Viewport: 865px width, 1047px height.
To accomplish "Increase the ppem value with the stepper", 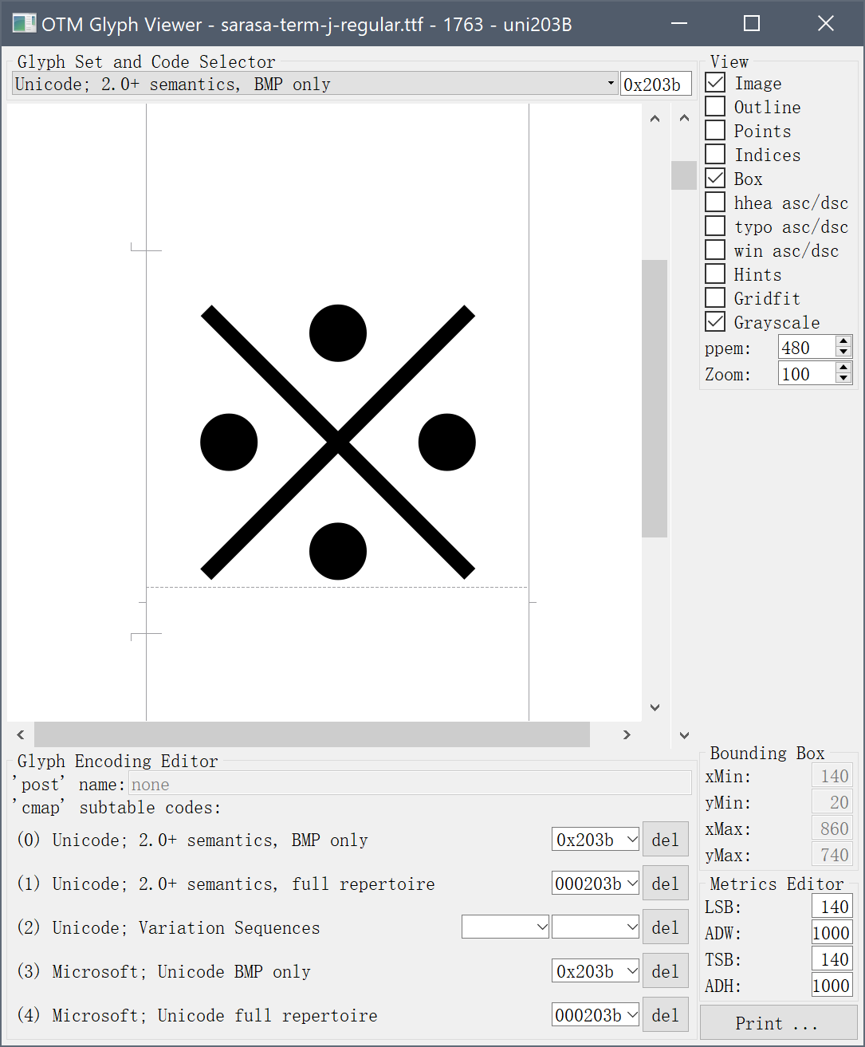I will pyautogui.click(x=843, y=341).
